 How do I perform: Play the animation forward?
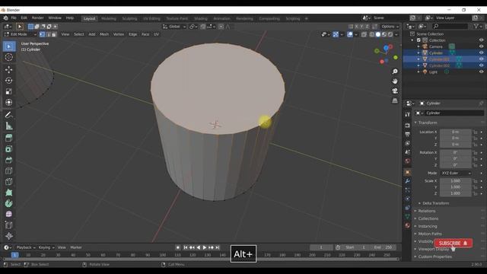(205, 247)
